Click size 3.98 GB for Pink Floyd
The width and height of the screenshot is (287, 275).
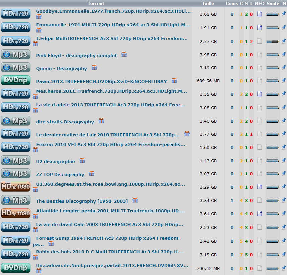click(208, 55)
